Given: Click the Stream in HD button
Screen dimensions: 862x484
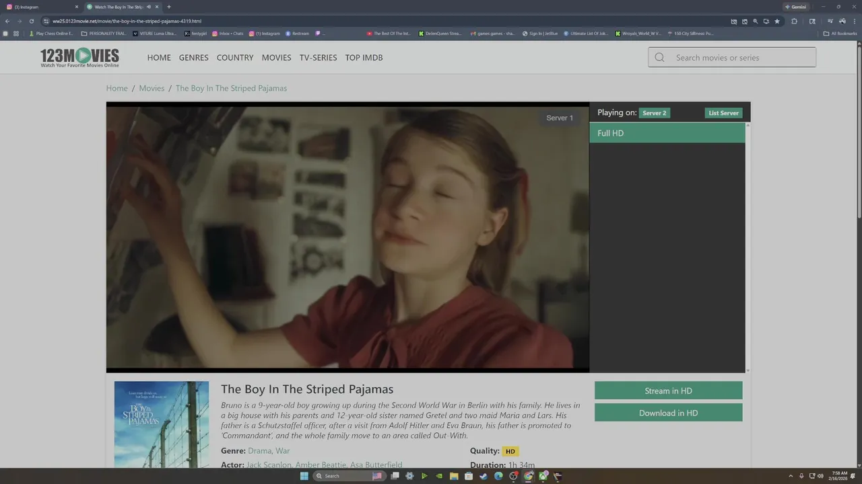Looking at the screenshot, I should click(668, 391).
